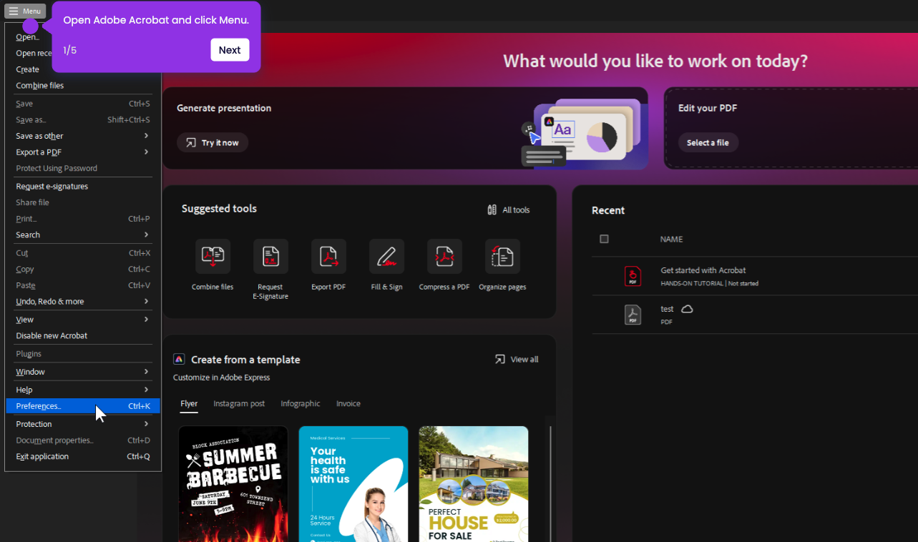Open the Summer Barbecue flyer template
The height and width of the screenshot is (542, 918).
point(233,484)
